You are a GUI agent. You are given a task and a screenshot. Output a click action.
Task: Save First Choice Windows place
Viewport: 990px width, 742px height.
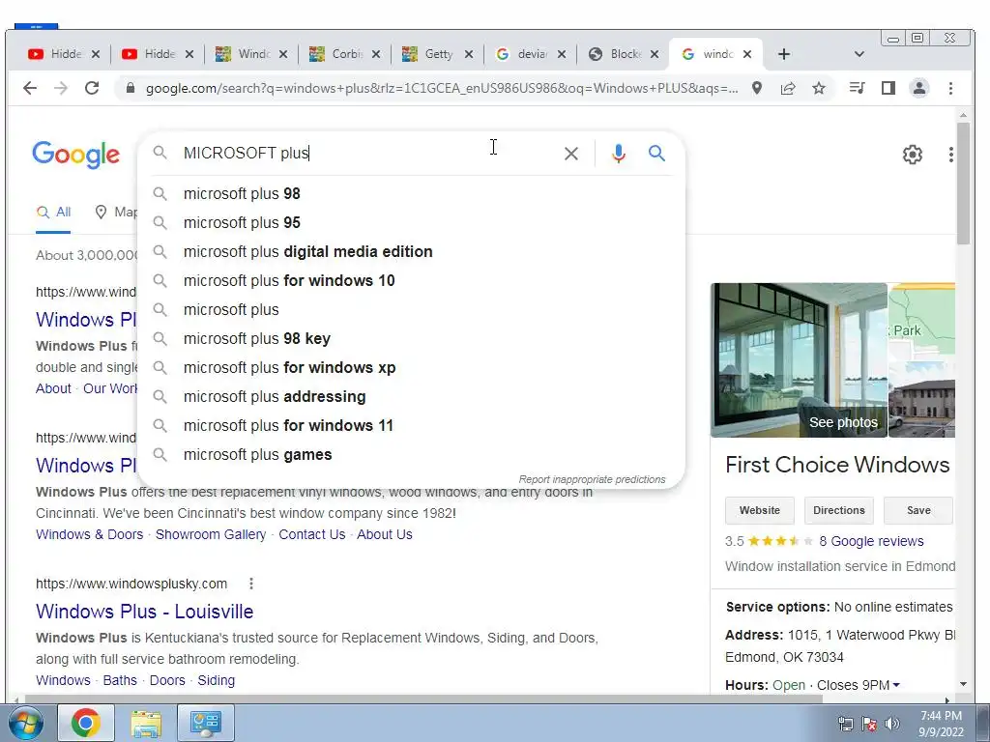(918, 510)
